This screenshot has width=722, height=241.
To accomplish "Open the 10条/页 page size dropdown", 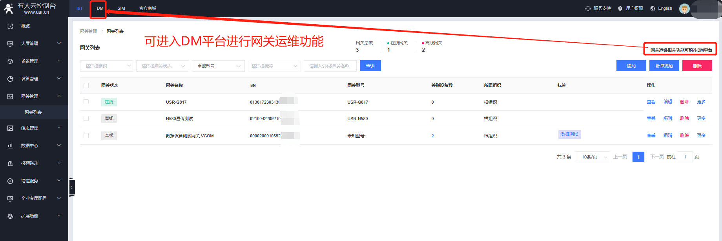I will (x=592, y=157).
